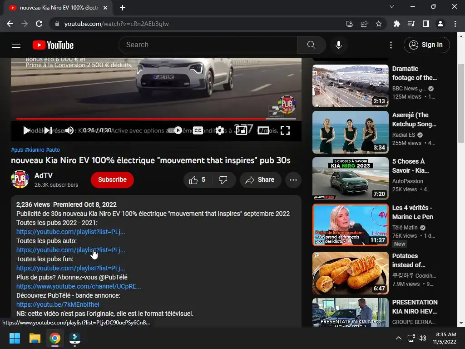Toggle autoplay switch in player

coord(175,130)
